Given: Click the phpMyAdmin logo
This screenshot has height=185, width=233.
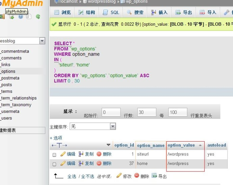Looking at the screenshot, I should pos(21,3).
